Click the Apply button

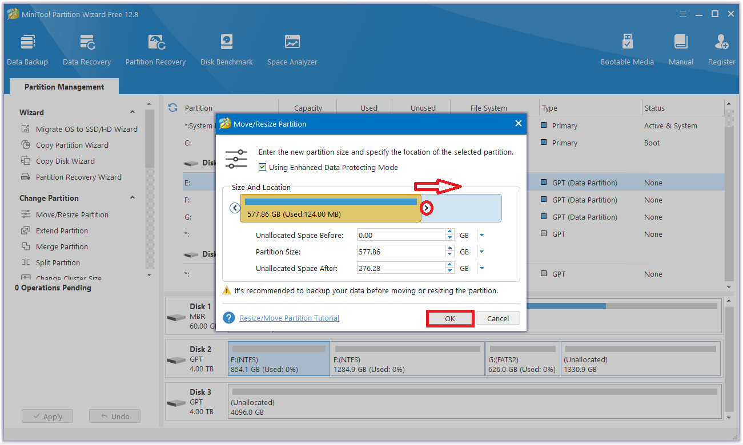coord(47,416)
